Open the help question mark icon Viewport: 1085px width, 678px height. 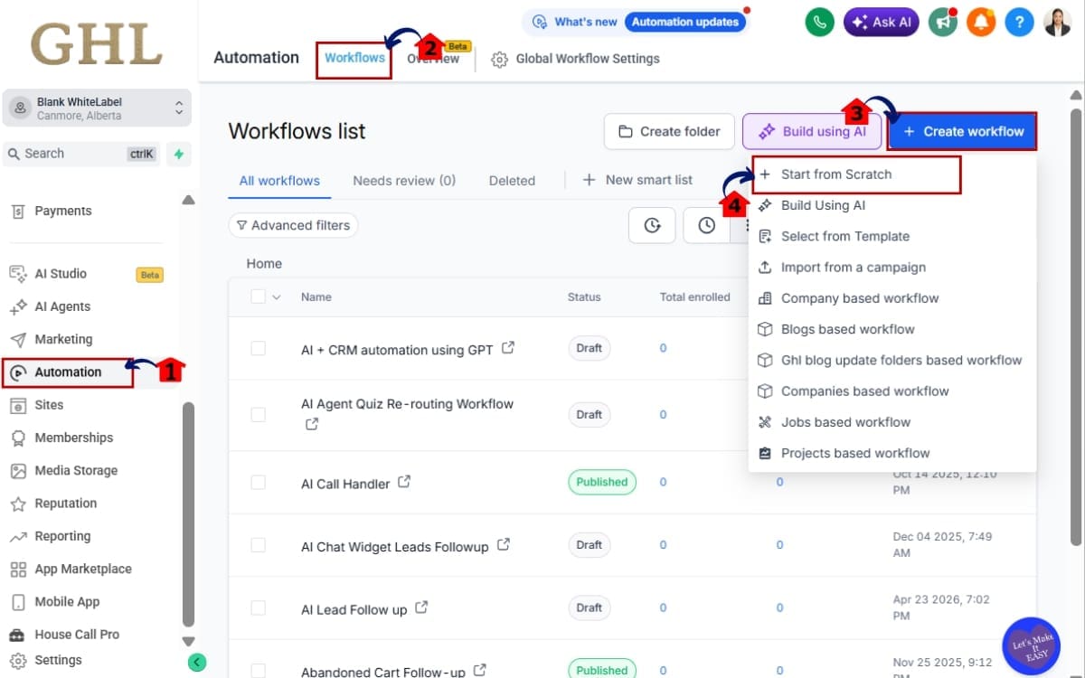1019,23
